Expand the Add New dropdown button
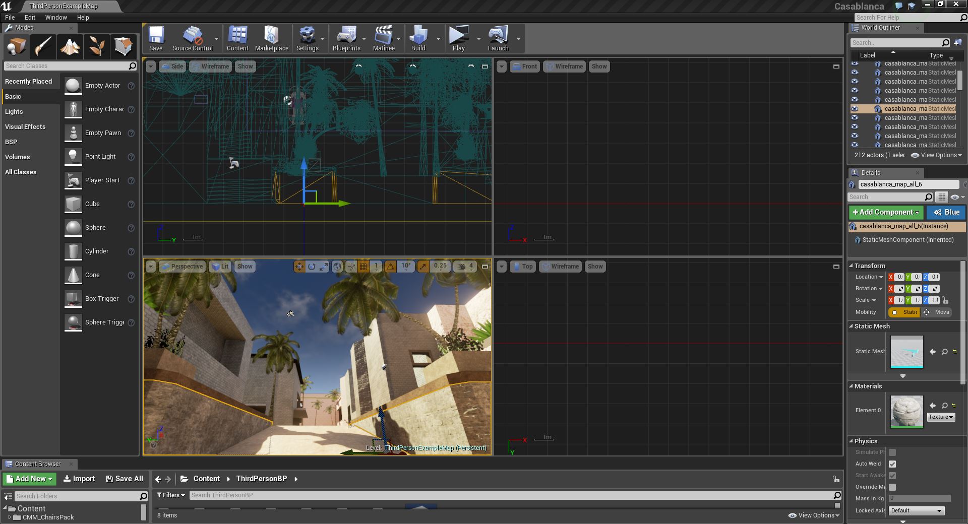The width and height of the screenshot is (968, 524). click(x=30, y=479)
